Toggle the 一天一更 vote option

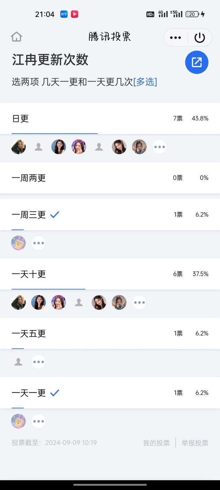pyautogui.click(x=110, y=393)
